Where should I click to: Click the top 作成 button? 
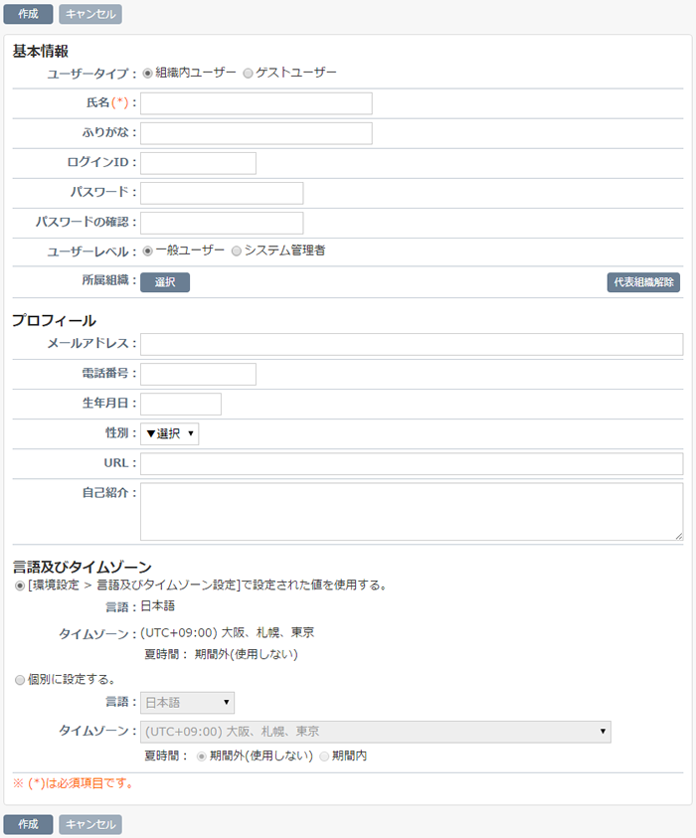[28, 14]
